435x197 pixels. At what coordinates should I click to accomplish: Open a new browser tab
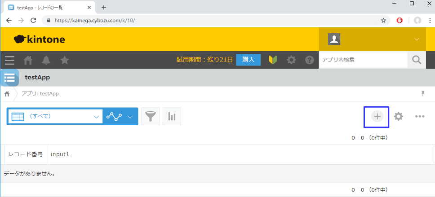tap(104, 8)
